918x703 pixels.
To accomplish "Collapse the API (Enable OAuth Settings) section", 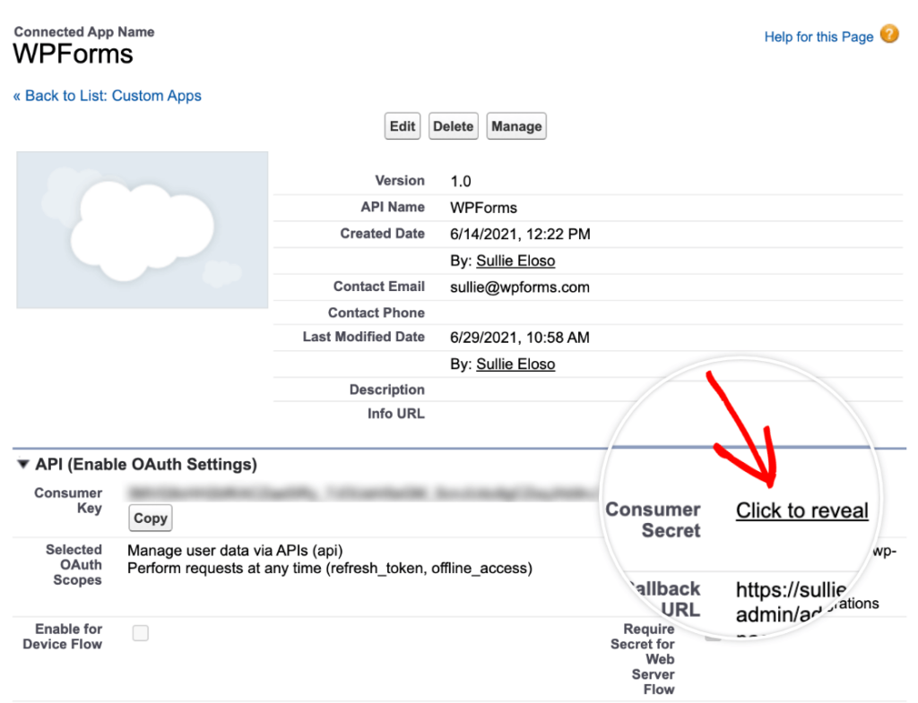I will coord(22,464).
